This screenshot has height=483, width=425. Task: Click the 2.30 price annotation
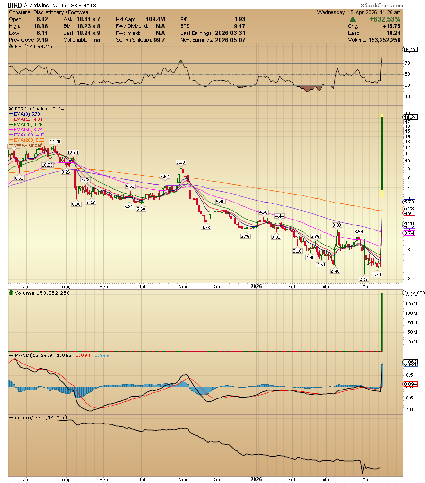tap(377, 274)
